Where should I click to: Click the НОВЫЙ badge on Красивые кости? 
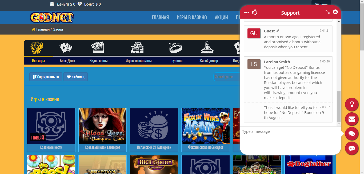tap(38, 138)
